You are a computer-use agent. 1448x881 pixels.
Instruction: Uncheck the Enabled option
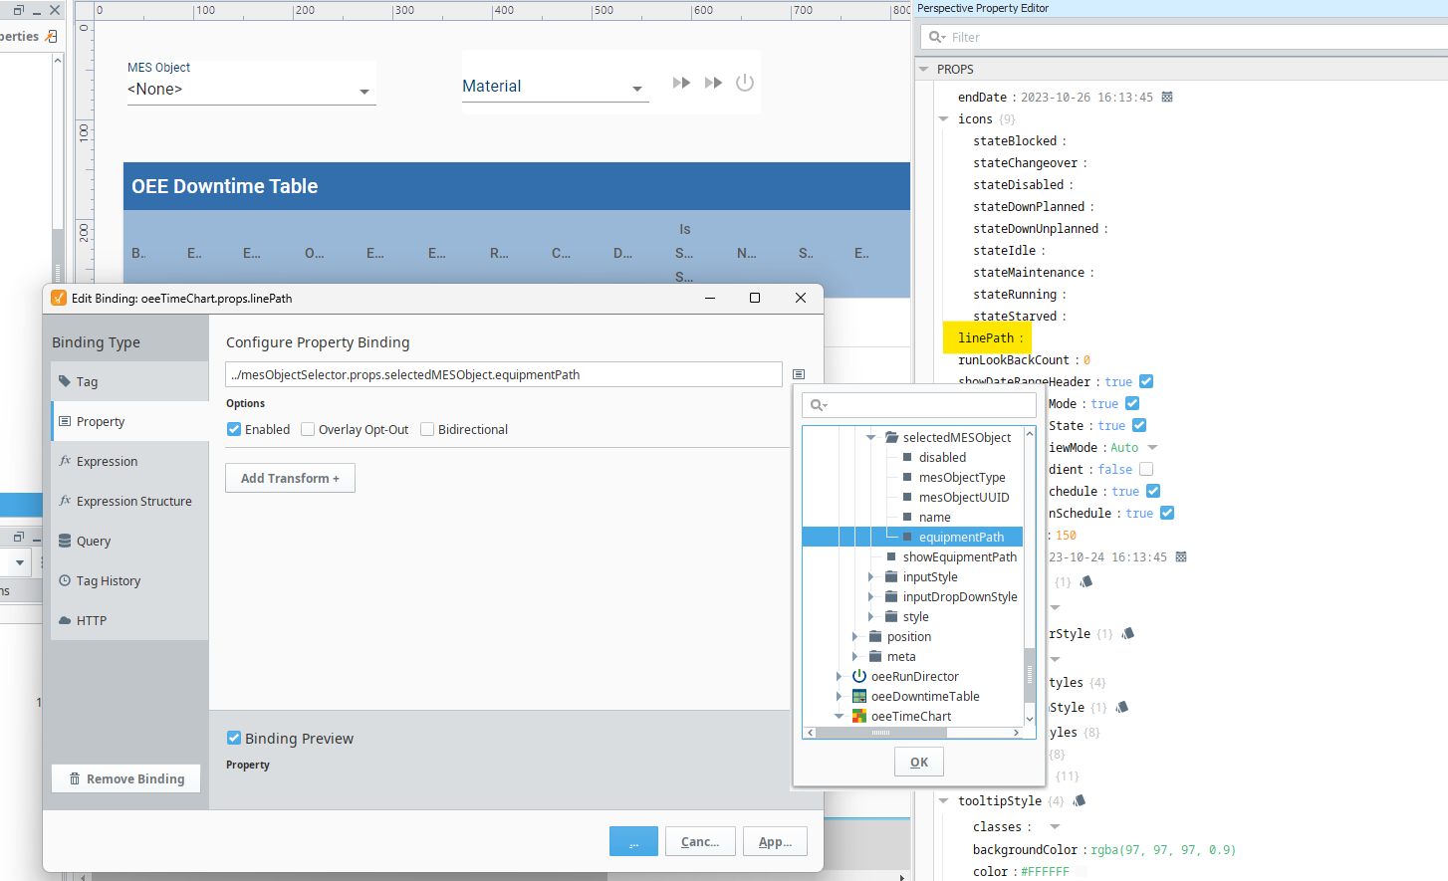coord(234,430)
